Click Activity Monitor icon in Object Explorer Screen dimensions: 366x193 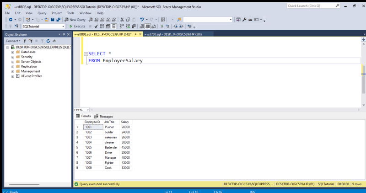[x=54, y=41]
